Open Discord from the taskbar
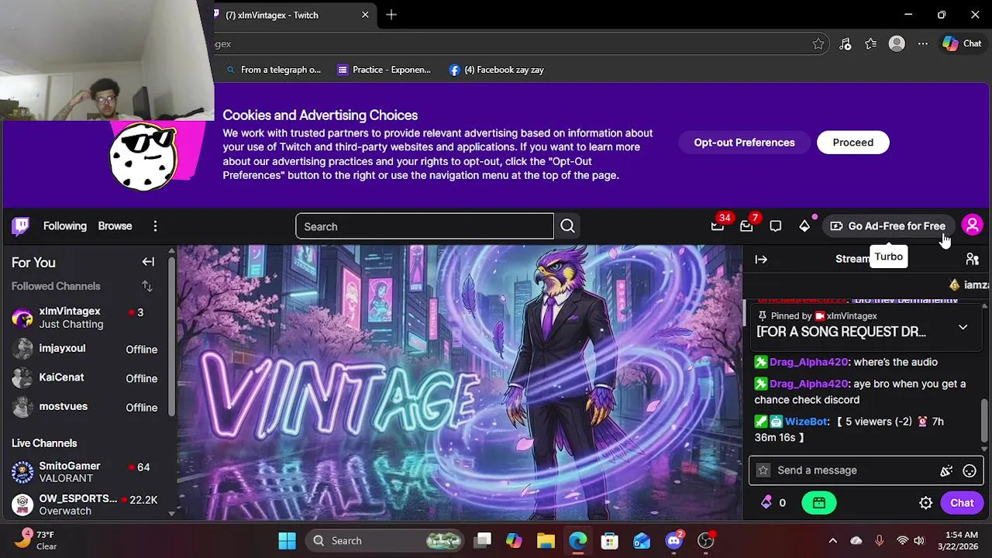Image resolution: width=992 pixels, height=558 pixels. pos(674,541)
